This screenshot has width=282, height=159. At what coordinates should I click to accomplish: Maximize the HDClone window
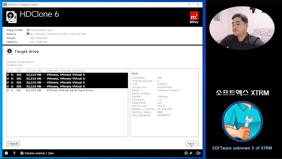coord(189,5)
